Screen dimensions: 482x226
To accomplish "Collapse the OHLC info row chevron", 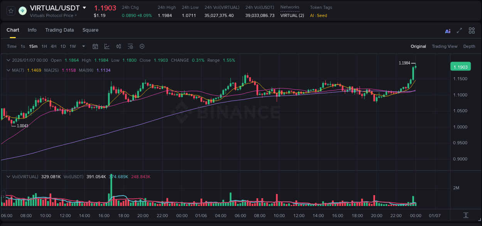I will (x=8, y=60).
